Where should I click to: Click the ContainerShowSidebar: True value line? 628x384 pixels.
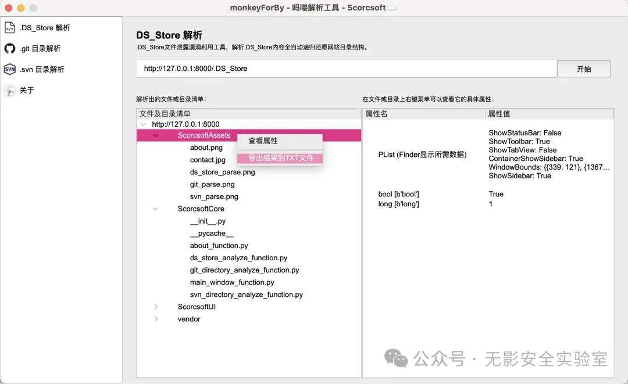[536, 159]
